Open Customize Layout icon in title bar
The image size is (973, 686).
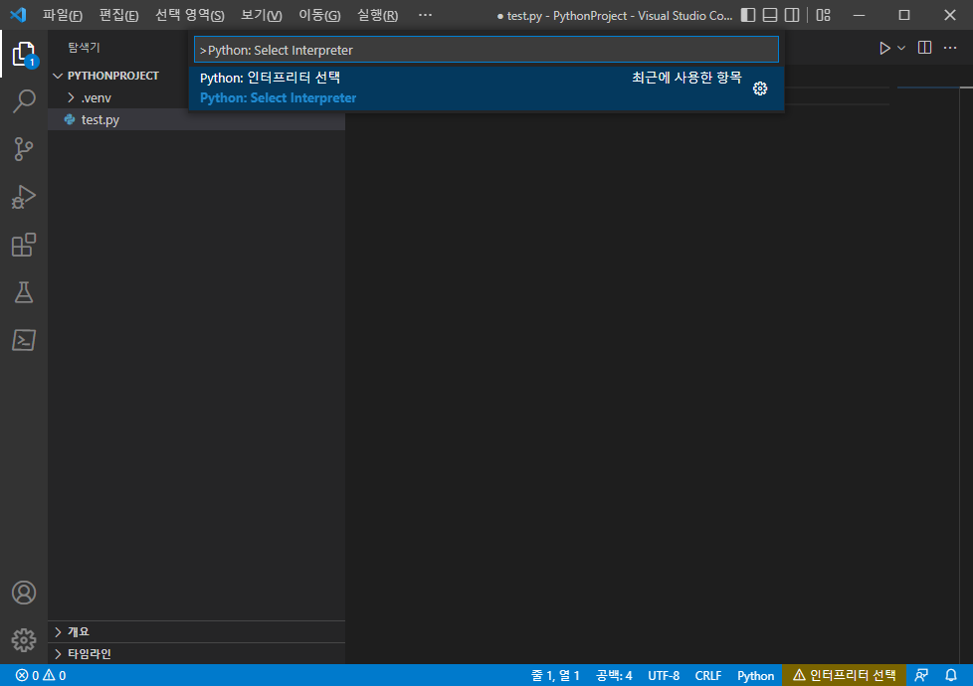(824, 15)
